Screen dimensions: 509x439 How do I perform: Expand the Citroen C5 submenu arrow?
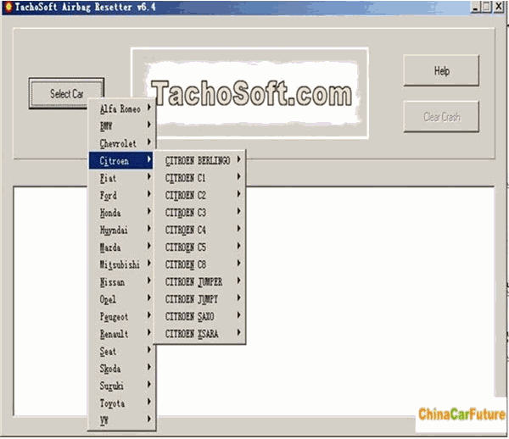(x=239, y=247)
